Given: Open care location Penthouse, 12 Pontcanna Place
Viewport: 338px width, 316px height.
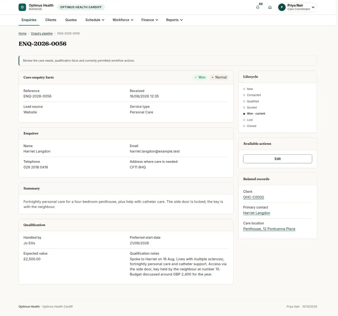Looking at the screenshot, I should click(x=269, y=229).
